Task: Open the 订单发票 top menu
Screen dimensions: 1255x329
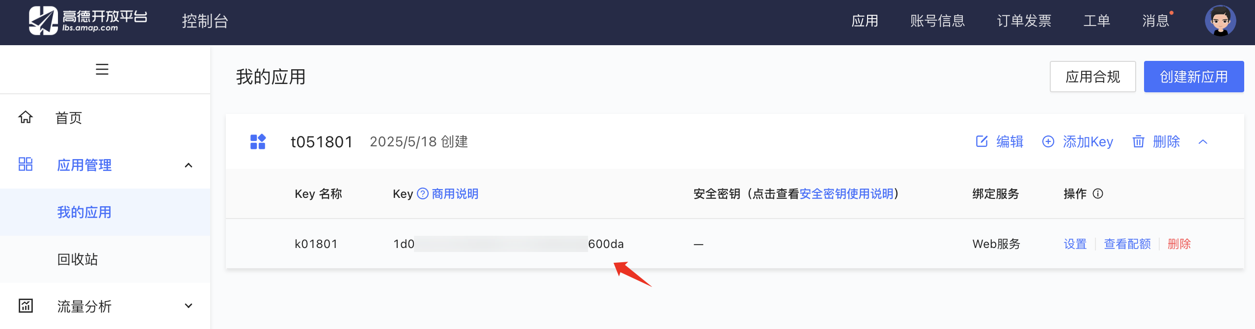Action: [x=1024, y=21]
